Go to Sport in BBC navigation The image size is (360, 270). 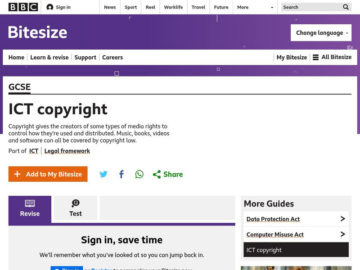[130, 7]
